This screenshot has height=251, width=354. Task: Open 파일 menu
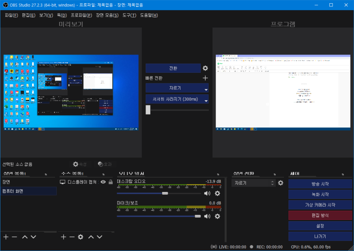click(x=11, y=15)
